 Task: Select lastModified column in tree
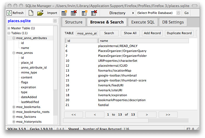30,102
